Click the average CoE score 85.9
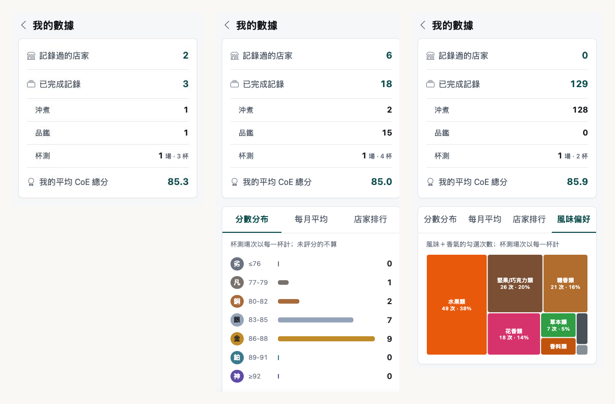 578,181
